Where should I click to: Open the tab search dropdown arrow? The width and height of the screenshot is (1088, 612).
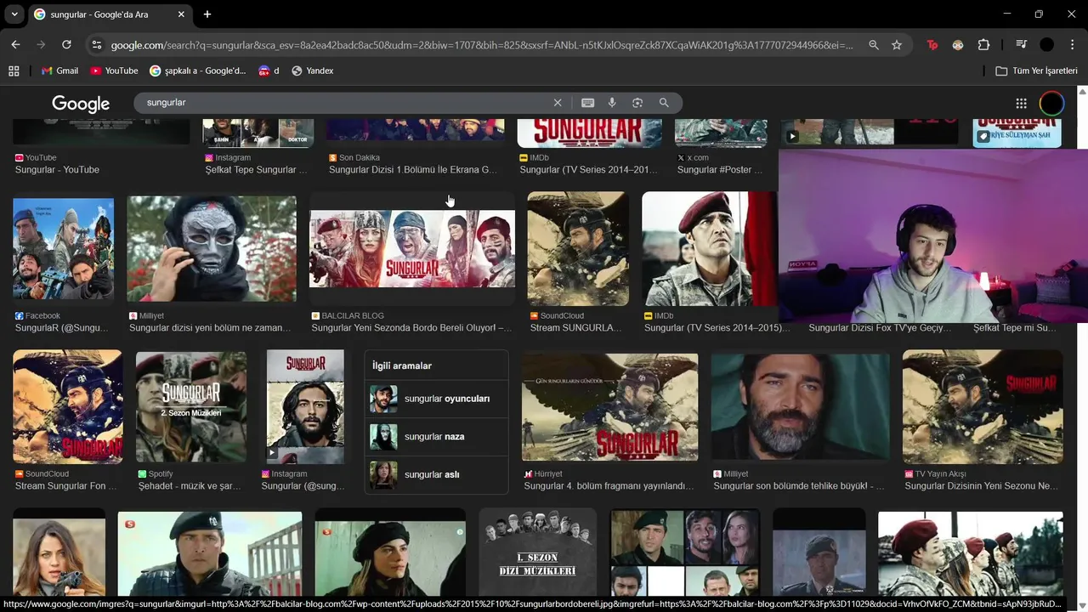point(14,14)
